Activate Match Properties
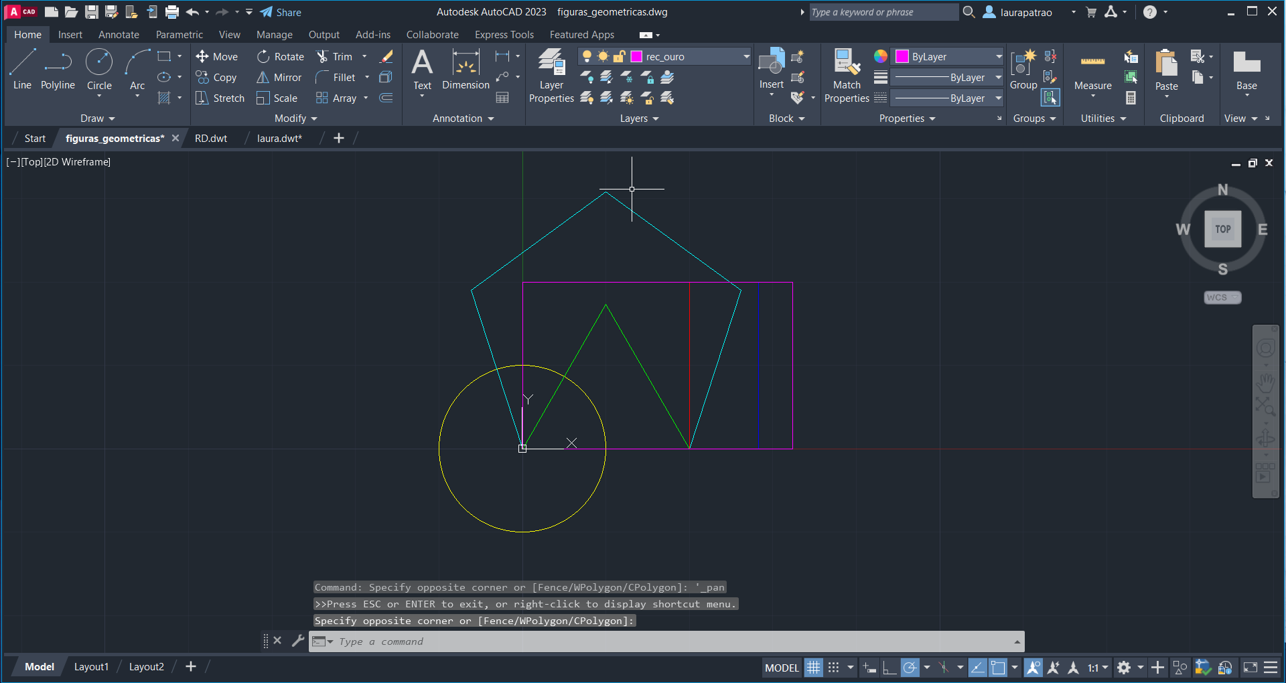The image size is (1286, 683). tap(847, 75)
